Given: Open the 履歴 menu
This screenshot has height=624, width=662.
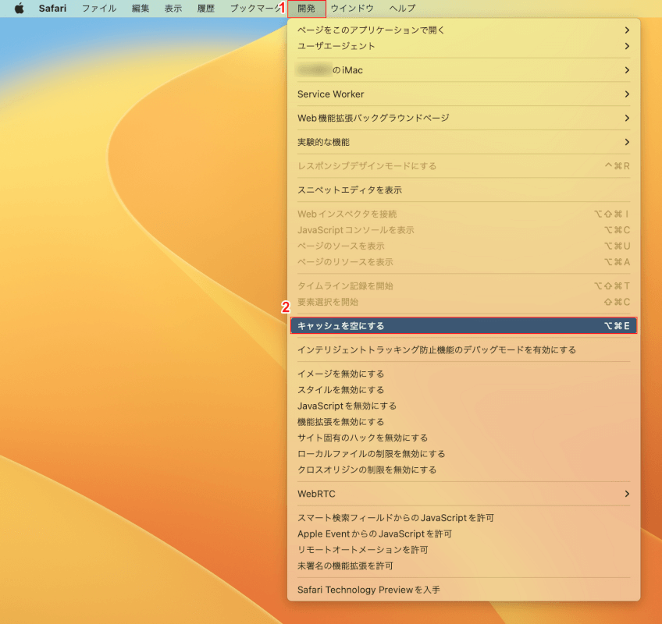Looking at the screenshot, I should [x=206, y=9].
